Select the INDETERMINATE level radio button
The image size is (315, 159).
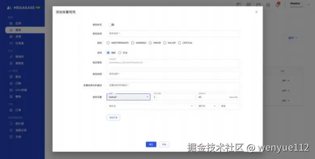(108, 43)
